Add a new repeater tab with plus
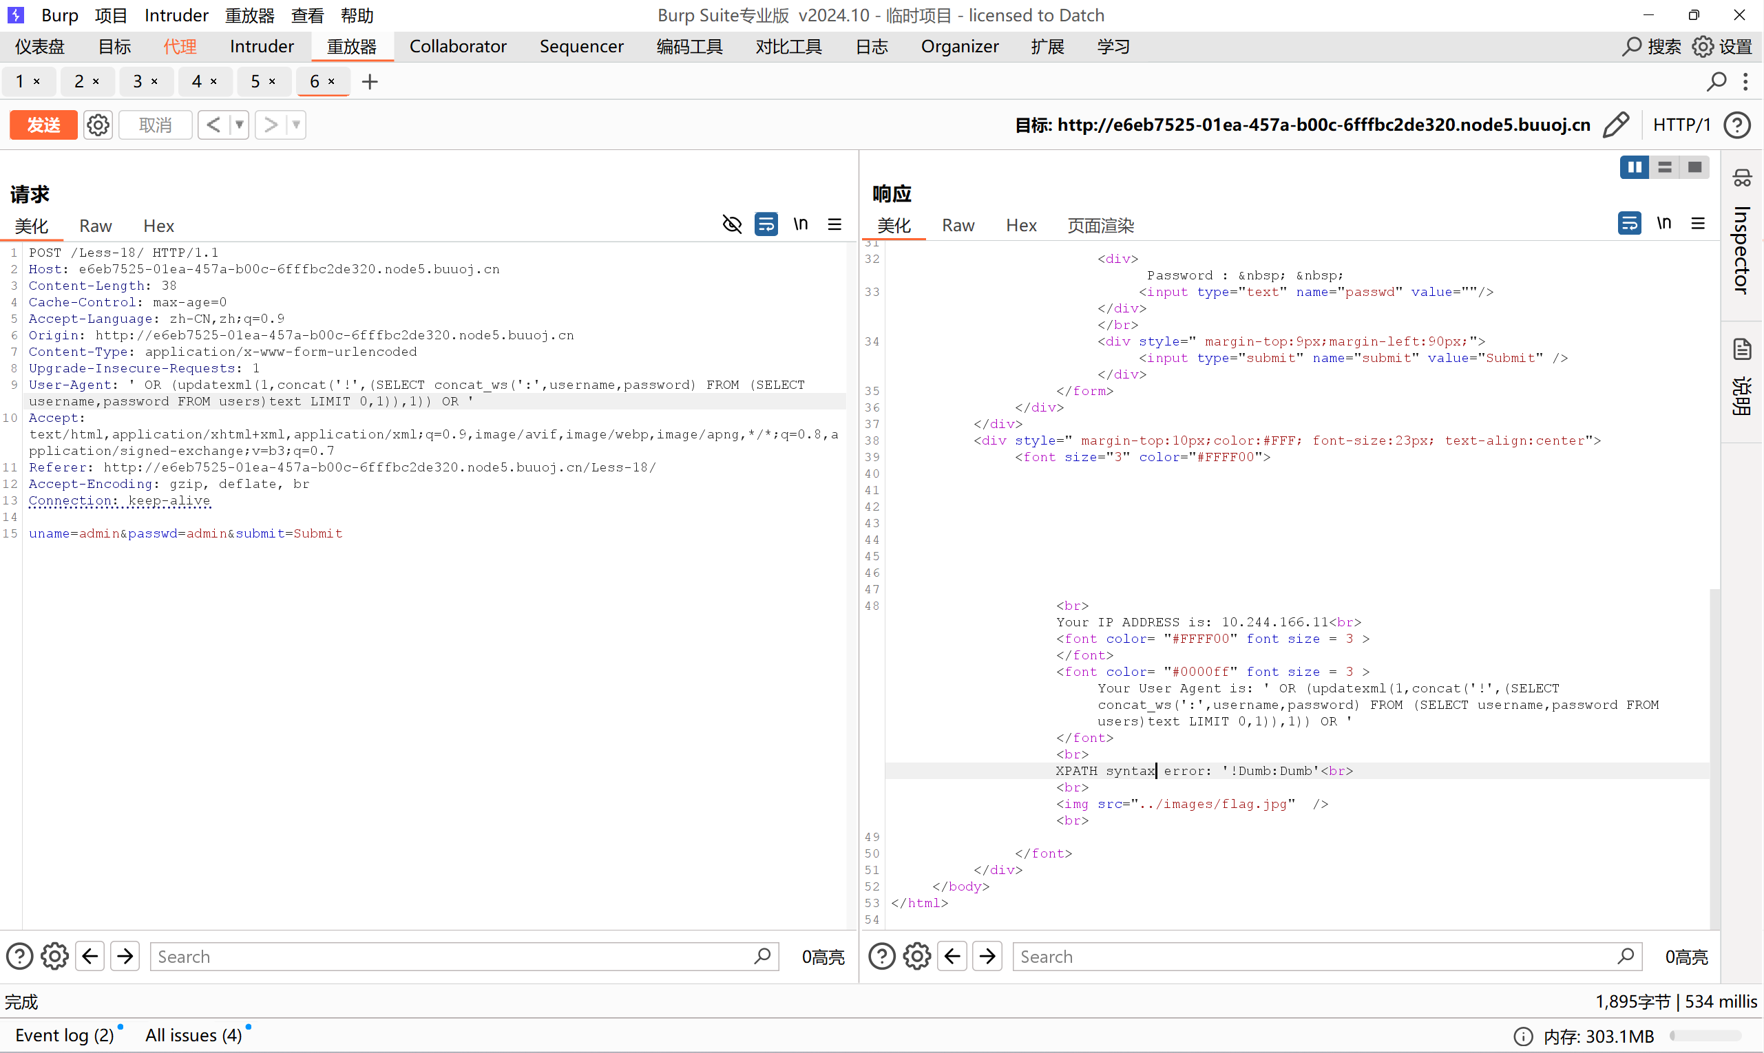1764x1053 pixels. 370,82
